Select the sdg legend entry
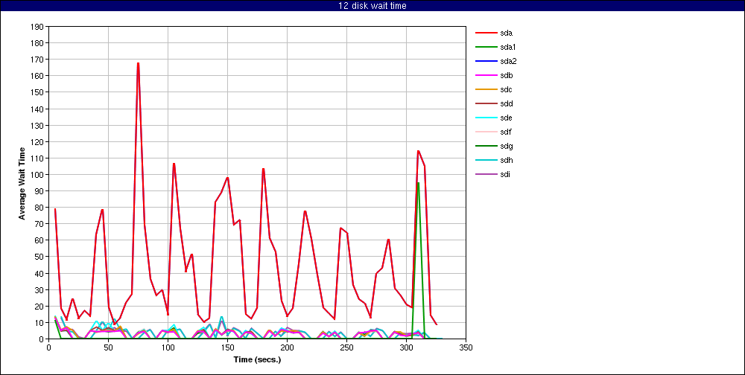Viewport: 745px width, 375px height. coord(494,146)
